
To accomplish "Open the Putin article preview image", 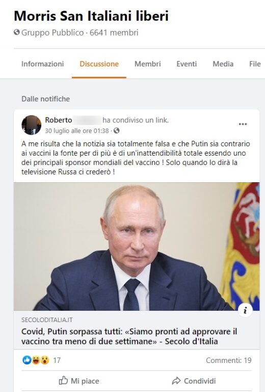I will (x=137, y=247).
